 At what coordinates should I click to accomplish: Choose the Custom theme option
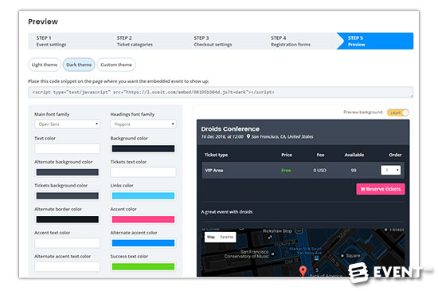116,65
